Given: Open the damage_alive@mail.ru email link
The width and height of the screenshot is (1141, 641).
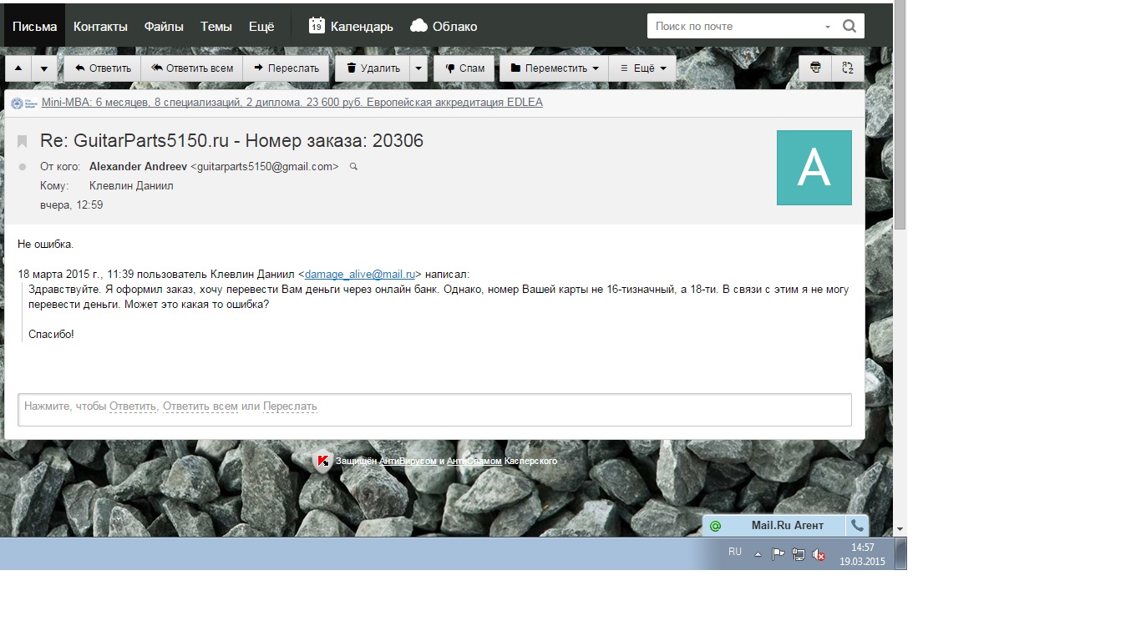Looking at the screenshot, I should tap(360, 274).
